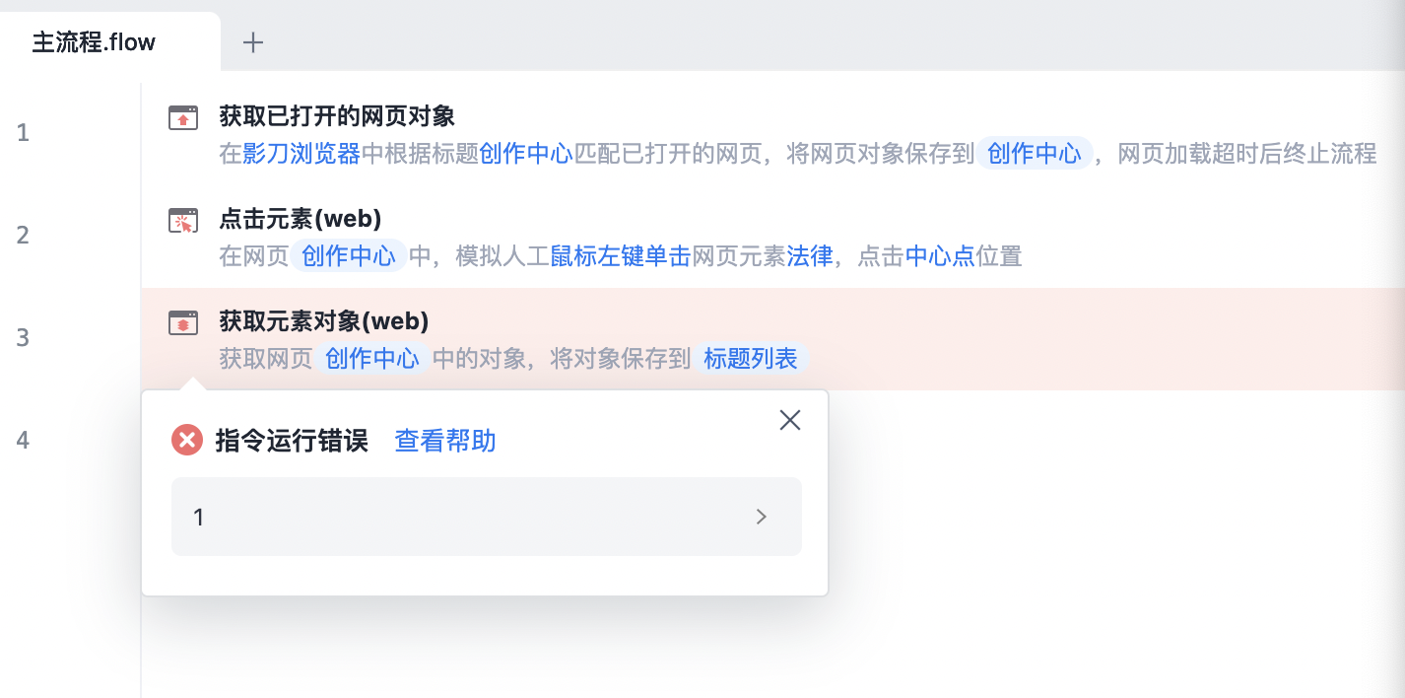1405x698 pixels.
Task: Open 查看帮助 help link
Action: coord(445,441)
